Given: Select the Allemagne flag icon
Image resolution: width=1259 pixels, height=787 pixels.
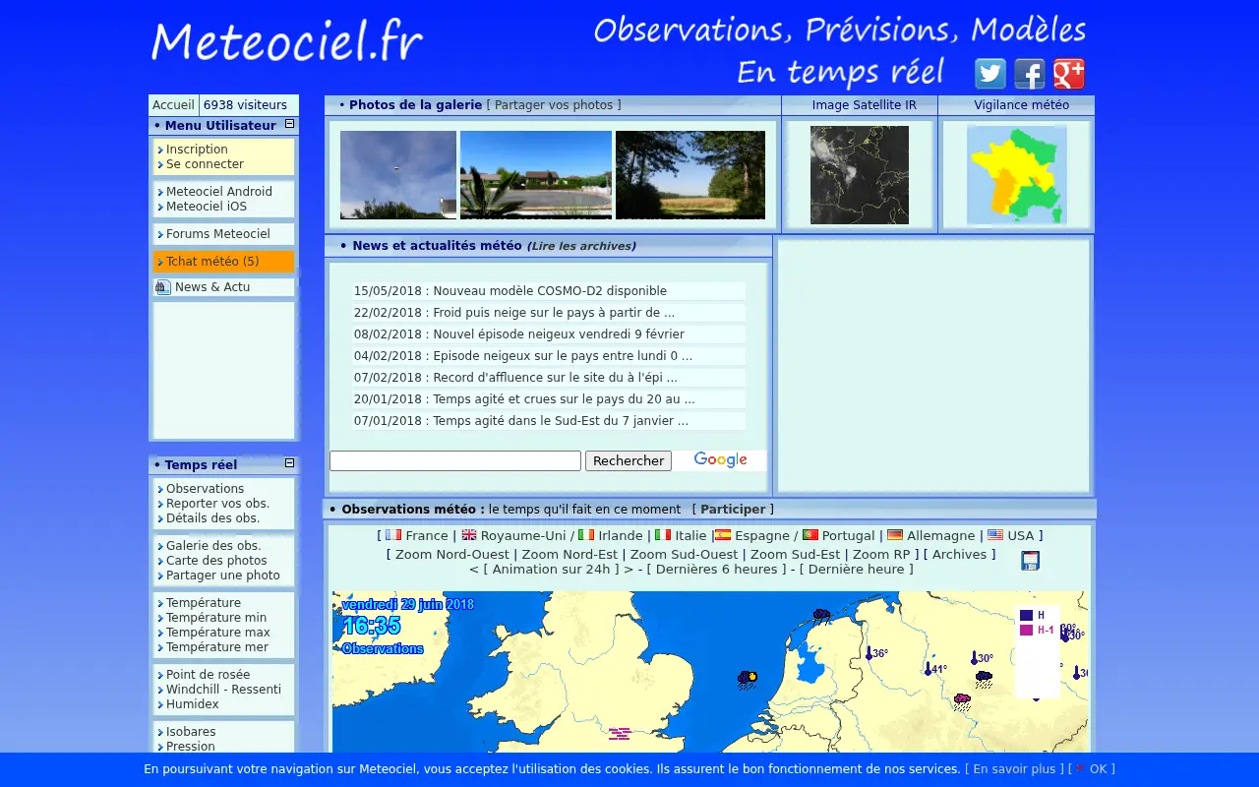Looking at the screenshot, I should pos(895,535).
